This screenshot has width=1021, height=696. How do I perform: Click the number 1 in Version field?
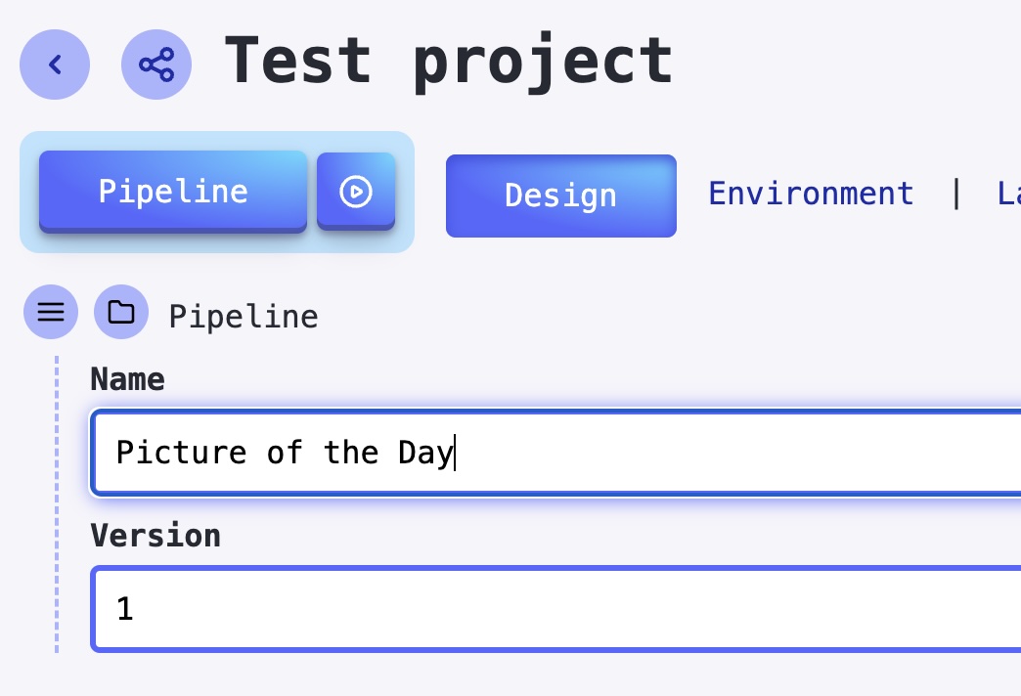(125, 610)
